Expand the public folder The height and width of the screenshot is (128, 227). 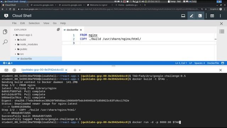coord(16,49)
